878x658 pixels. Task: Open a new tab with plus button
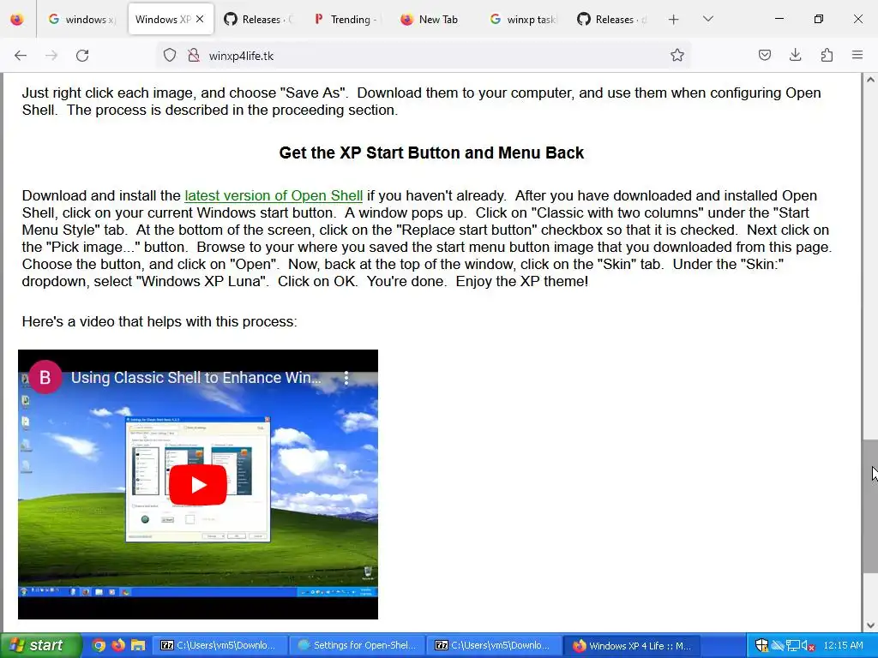(674, 20)
